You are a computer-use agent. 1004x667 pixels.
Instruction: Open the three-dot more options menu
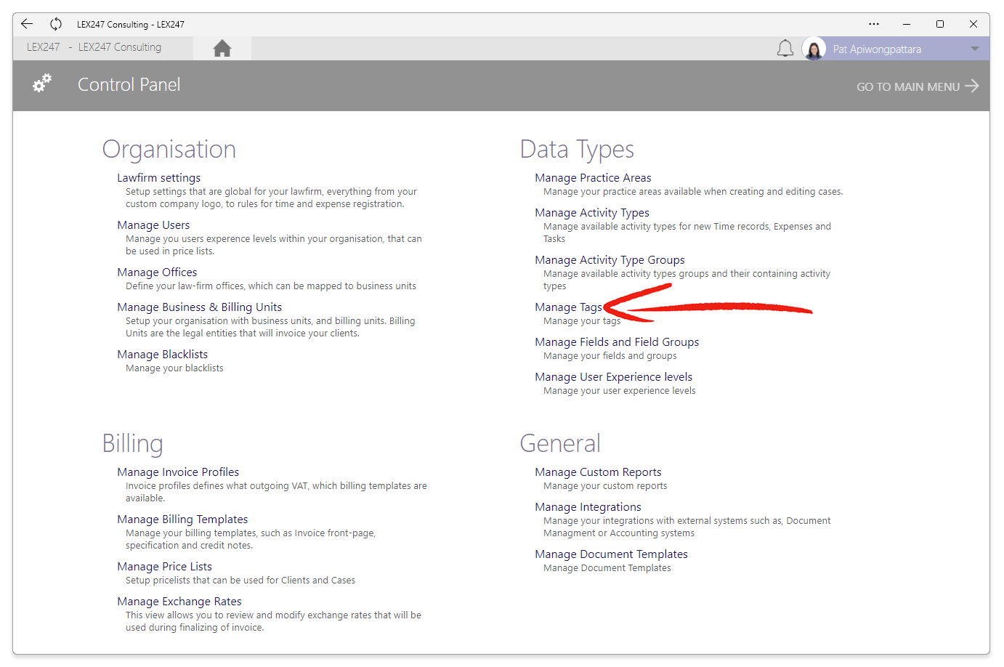(x=874, y=24)
